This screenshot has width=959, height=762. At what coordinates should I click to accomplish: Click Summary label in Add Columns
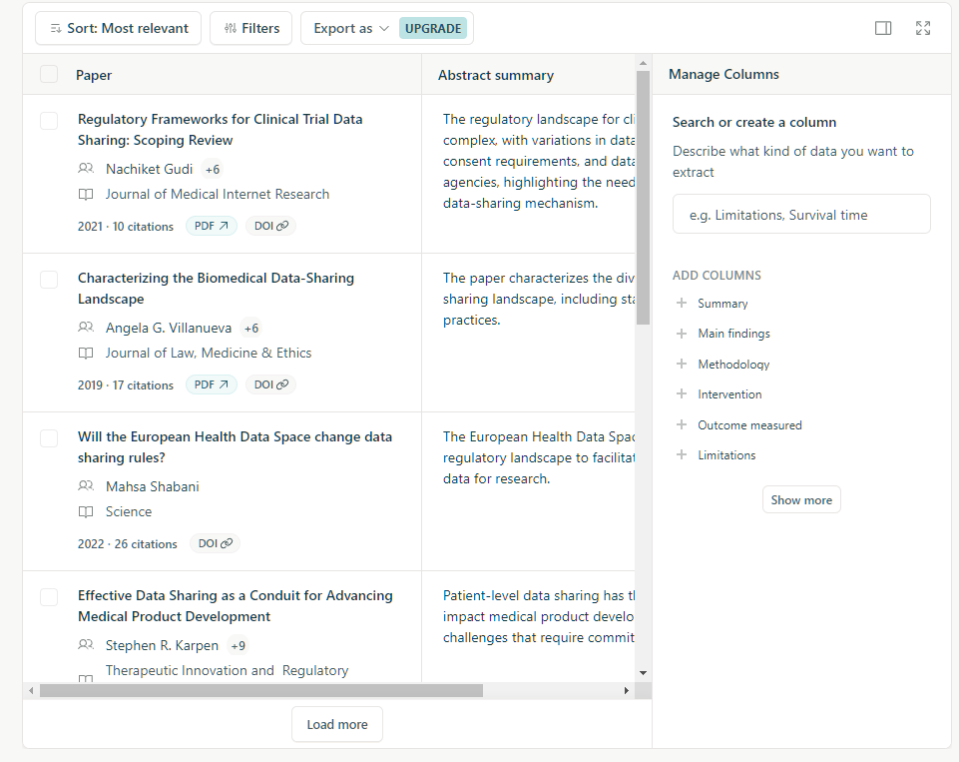722,304
